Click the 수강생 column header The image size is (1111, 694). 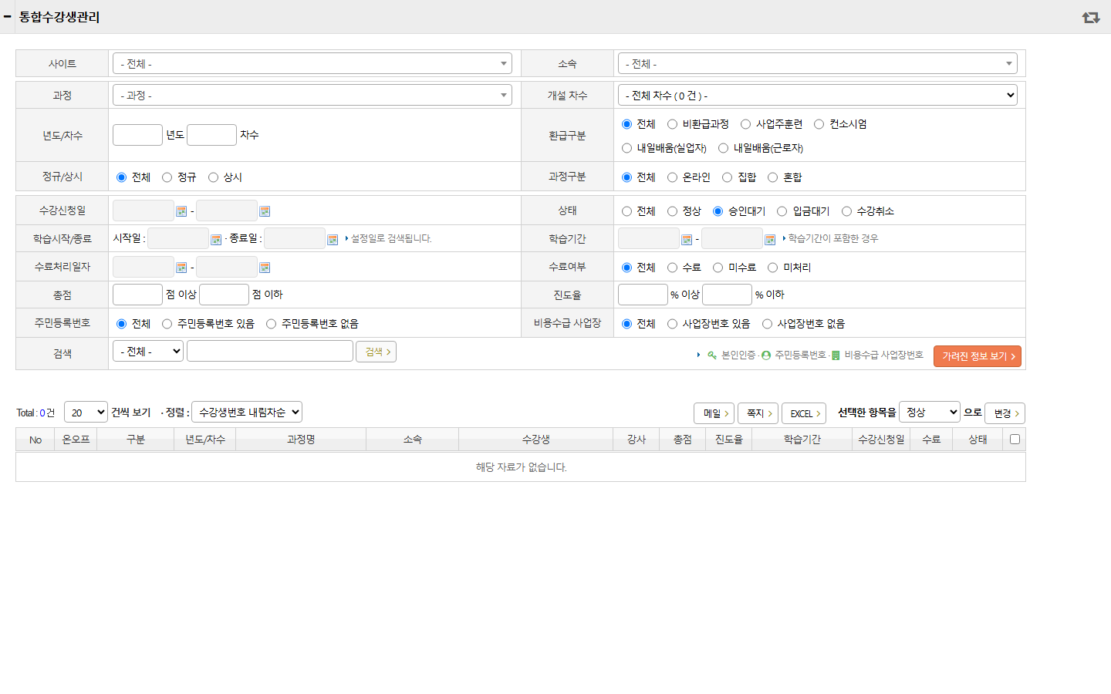pos(535,440)
